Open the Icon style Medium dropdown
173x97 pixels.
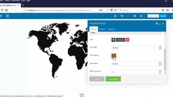[x=136, y=48]
